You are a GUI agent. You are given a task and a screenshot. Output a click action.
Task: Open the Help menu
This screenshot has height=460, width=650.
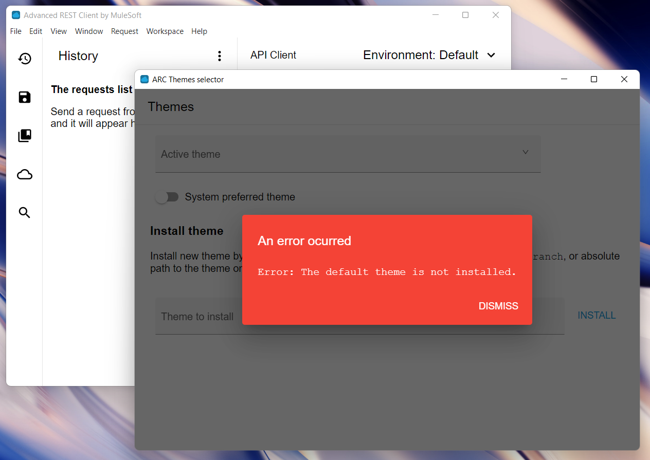tap(199, 31)
